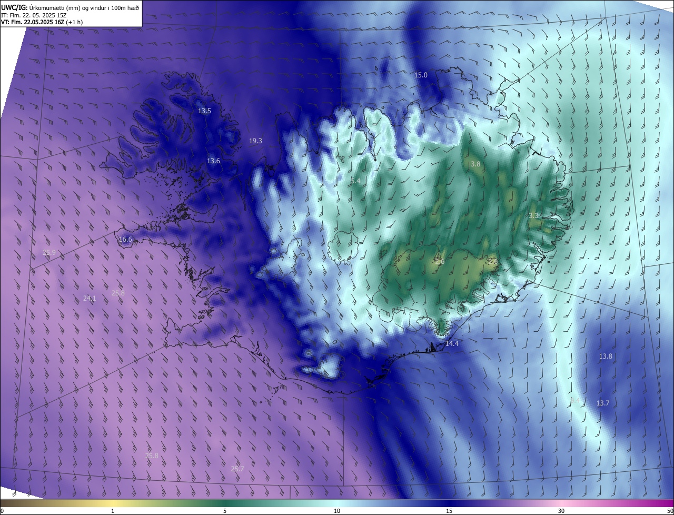Select the 13.7 value label
Viewport: 674px width, 515px height.
603,403
